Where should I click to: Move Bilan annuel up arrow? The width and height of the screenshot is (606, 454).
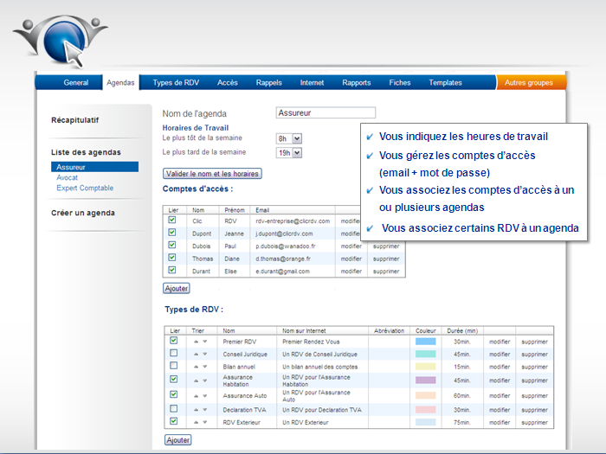[196, 367]
